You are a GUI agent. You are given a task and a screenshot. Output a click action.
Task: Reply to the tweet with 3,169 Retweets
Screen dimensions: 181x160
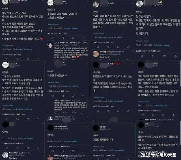7,119
